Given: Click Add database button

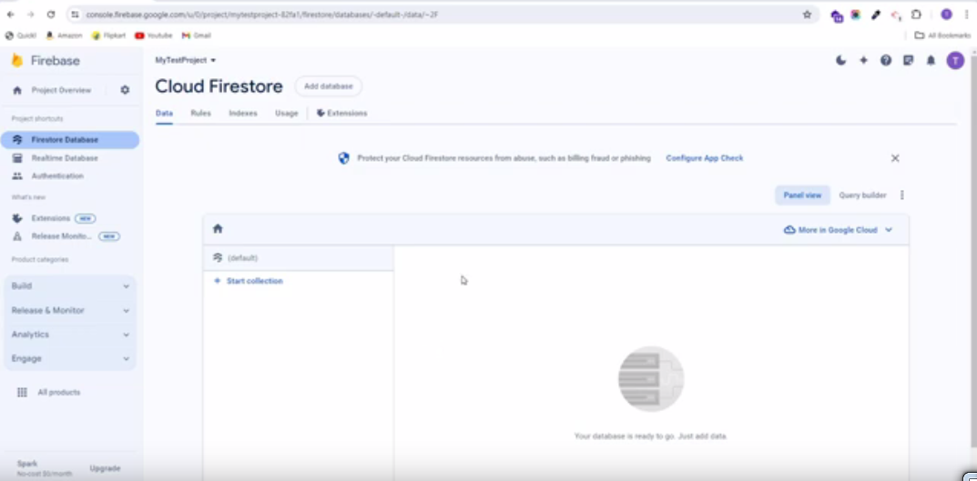Looking at the screenshot, I should pyautogui.click(x=329, y=86).
